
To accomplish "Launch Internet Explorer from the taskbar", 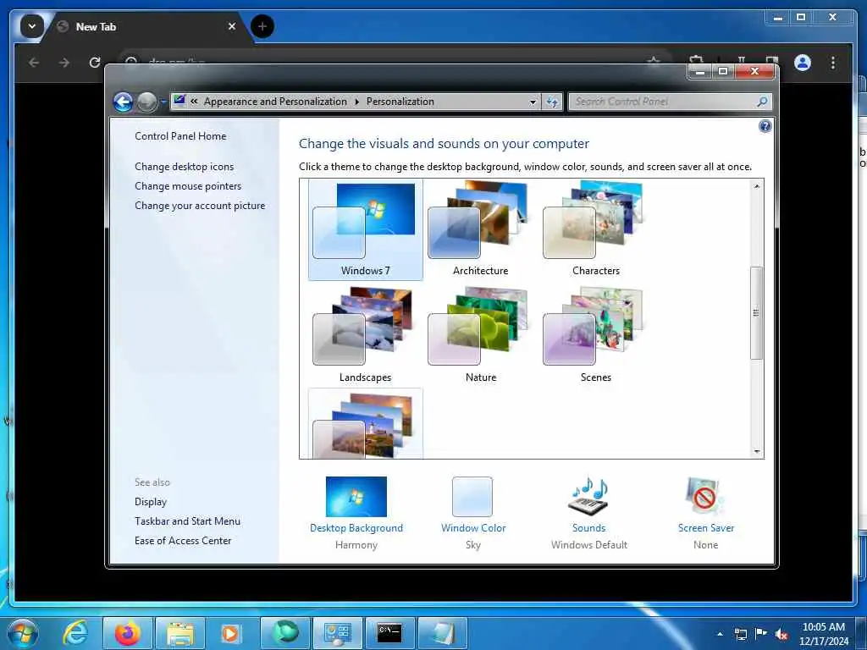I will click(x=75, y=633).
